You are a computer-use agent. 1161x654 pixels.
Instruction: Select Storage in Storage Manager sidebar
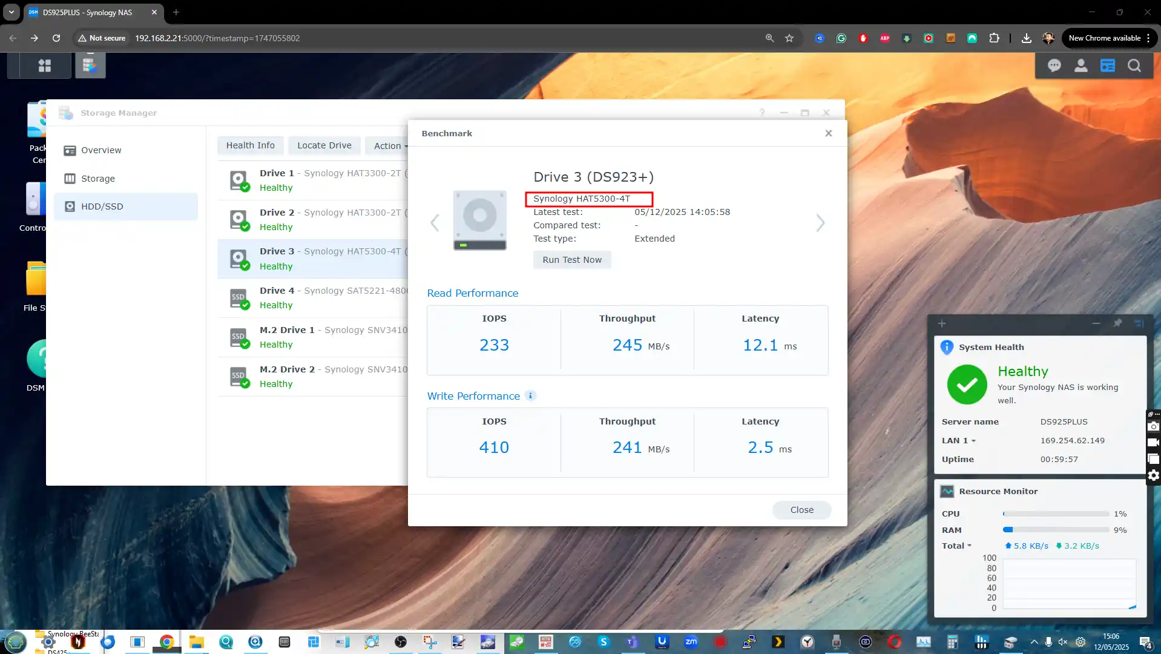coord(126,179)
